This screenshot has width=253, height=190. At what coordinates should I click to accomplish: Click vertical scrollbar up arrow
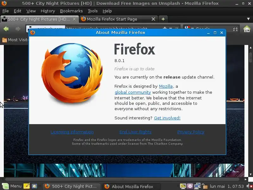pyautogui.click(x=250, y=48)
